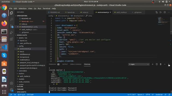Screen dimensions: 172x96
Task: Split the editor to the right
Action: point(165,12)
